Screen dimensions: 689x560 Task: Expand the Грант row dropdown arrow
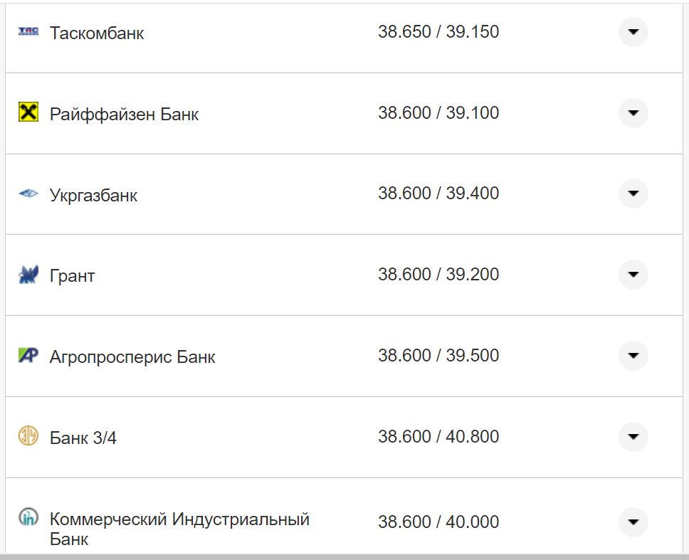point(633,275)
